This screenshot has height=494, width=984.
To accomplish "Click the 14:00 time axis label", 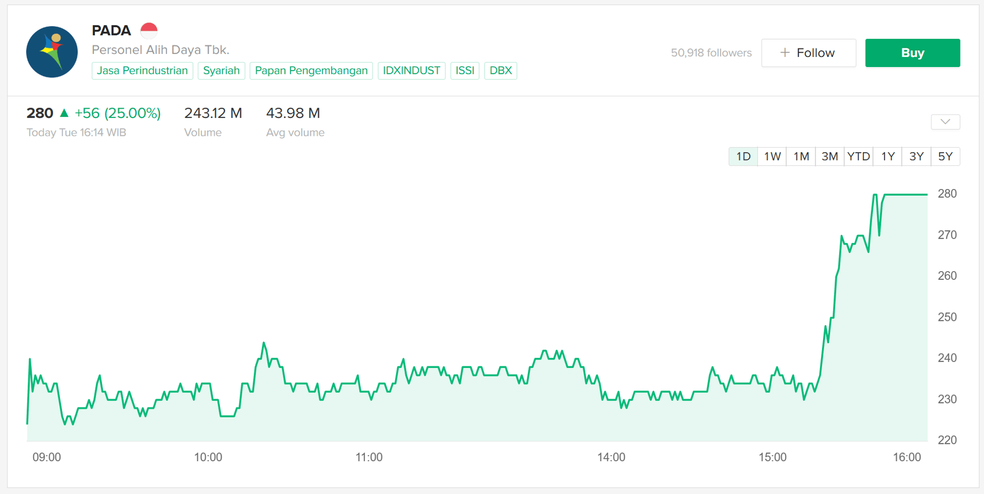I will tap(611, 457).
